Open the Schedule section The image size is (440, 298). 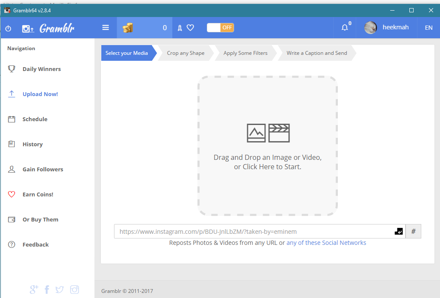[x=35, y=119]
